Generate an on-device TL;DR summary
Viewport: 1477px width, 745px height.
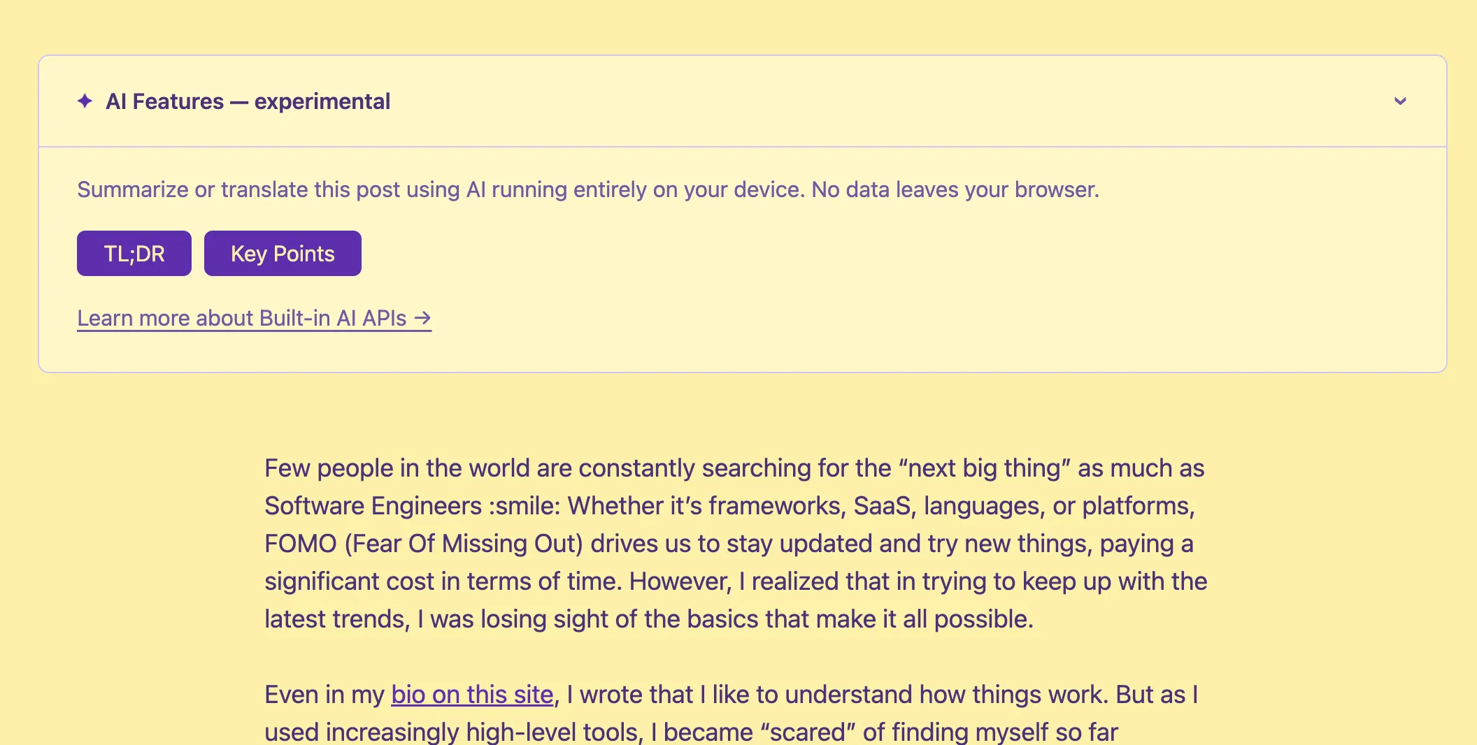[134, 253]
